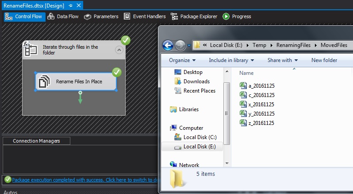Expand the arrow after Temp breadcrumb
This screenshot has width=353, height=194.
[x=272, y=45]
